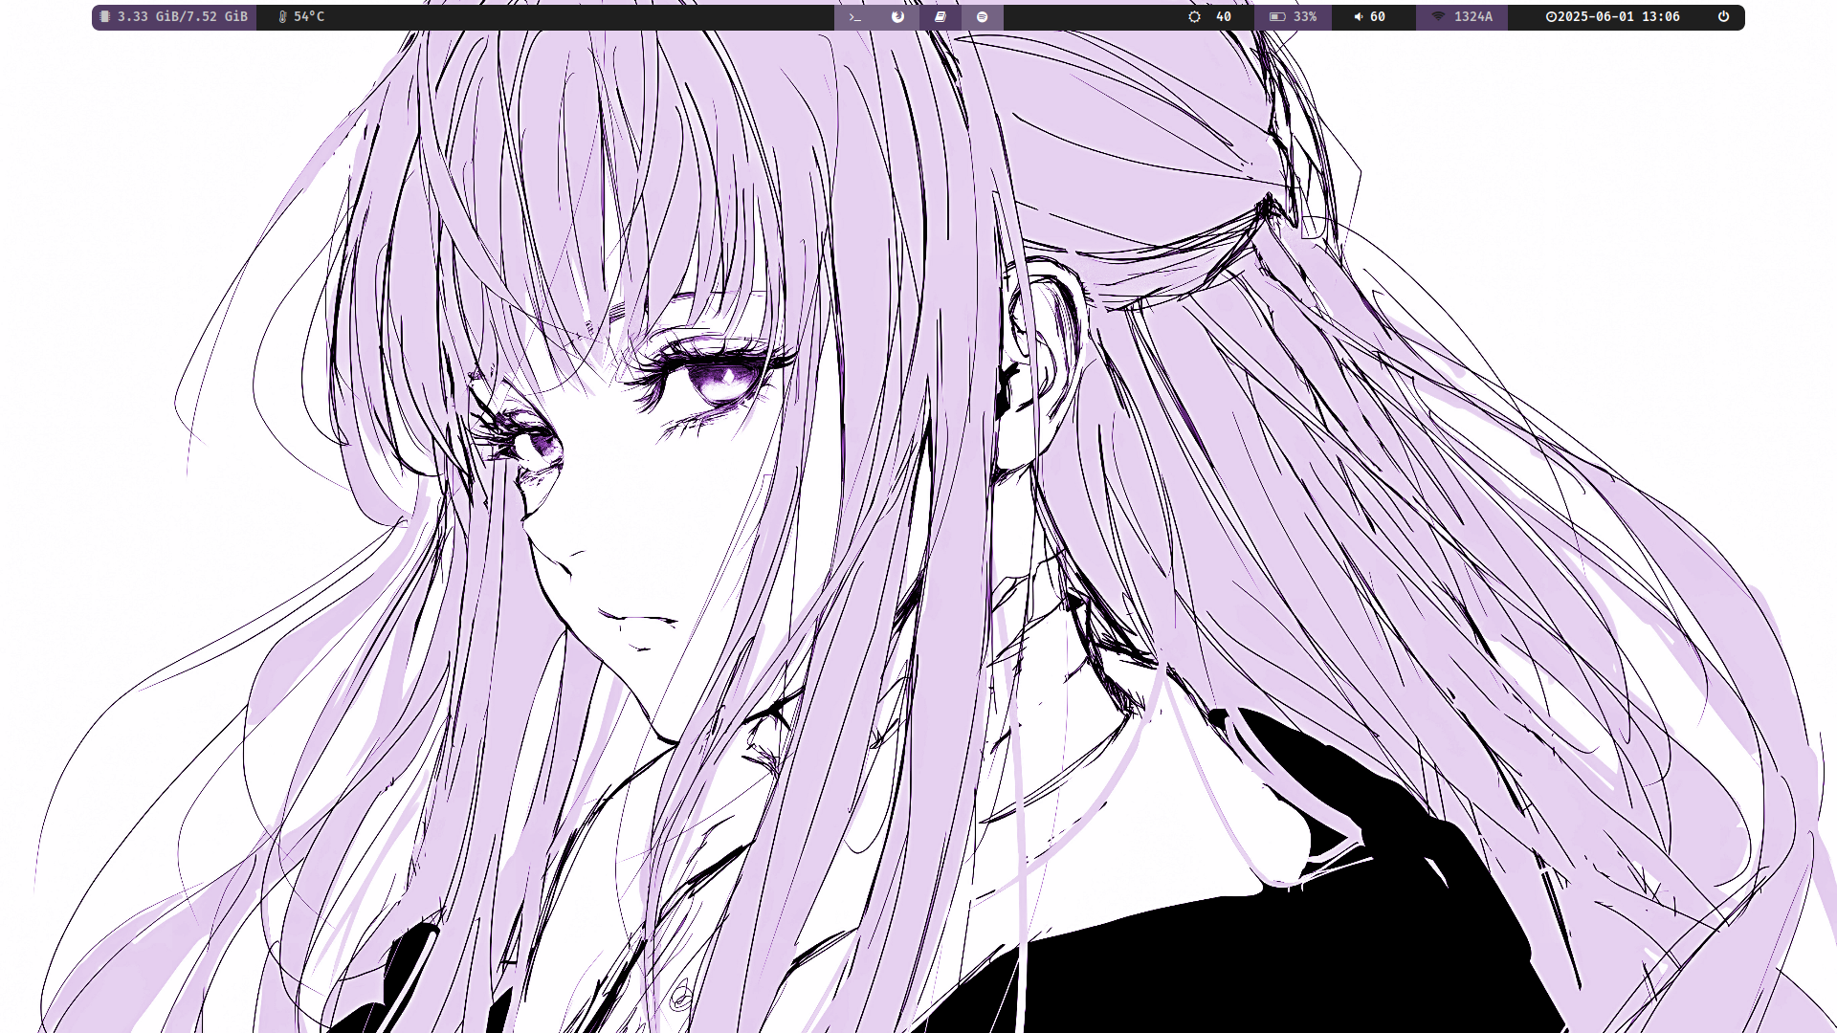This screenshot has width=1837, height=1033.
Task: Click the volume level 60
Action: (1378, 17)
